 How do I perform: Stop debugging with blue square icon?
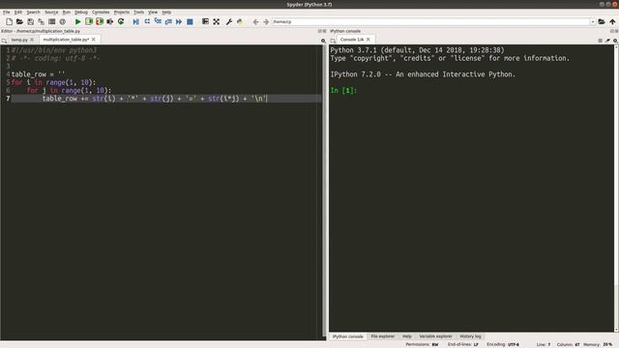click(190, 21)
